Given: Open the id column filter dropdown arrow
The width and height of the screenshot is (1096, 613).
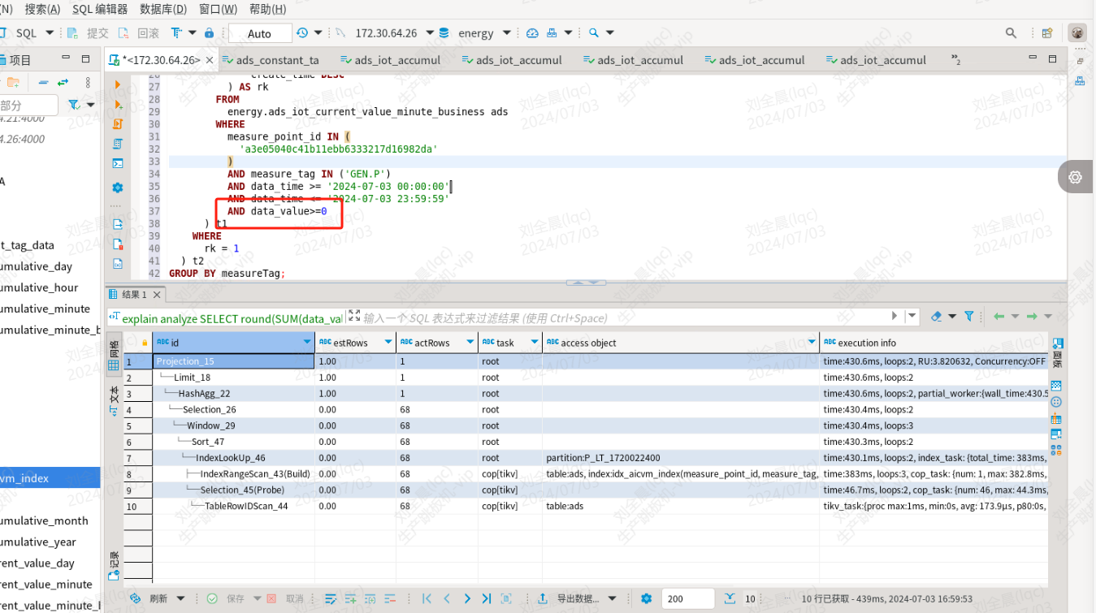Looking at the screenshot, I should [x=306, y=343].
